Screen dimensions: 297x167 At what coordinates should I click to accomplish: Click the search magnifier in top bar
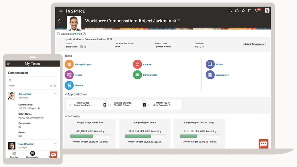click(x=230, y=10)
